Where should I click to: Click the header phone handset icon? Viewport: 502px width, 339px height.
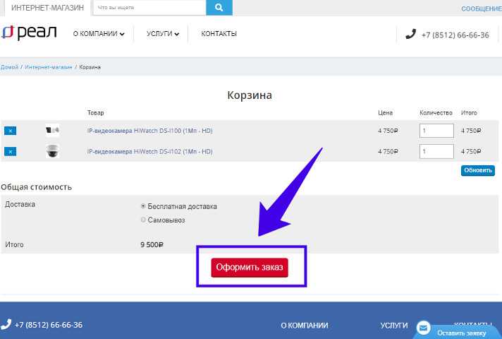(x=410, y=34)
